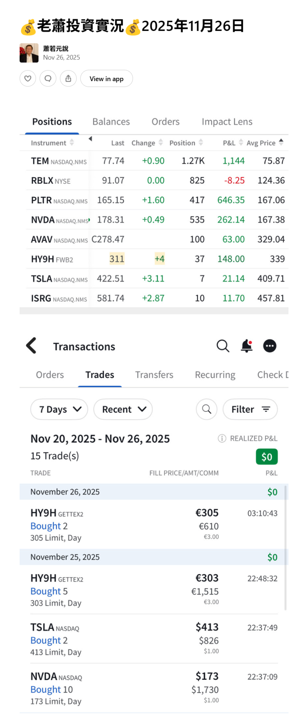Open the author's profile avatar
The width and height of the screenshot is (307, 722).
point(29,53)
